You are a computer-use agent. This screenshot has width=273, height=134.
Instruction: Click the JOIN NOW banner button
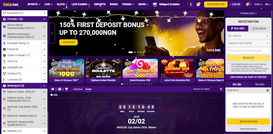[69, 42]
